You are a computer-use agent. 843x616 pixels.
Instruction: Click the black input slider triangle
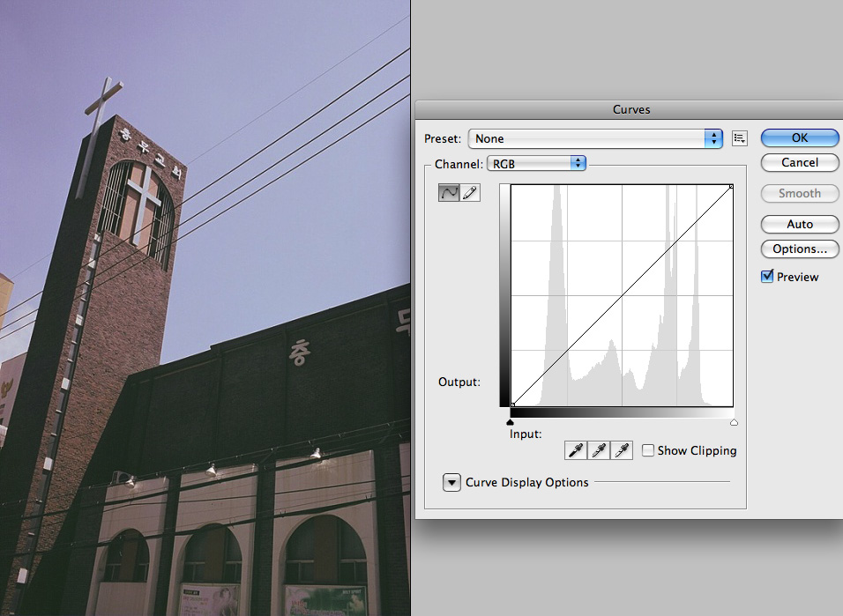point(511,423)
